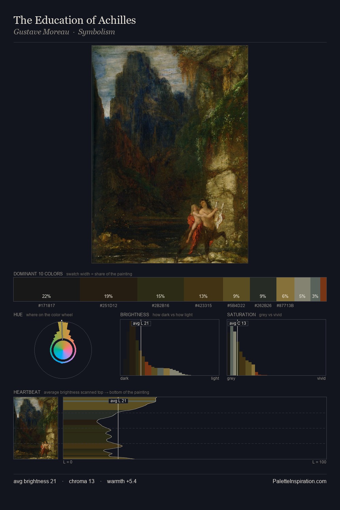Click the HEARTBEAT section heading

(x=27, y=392)
